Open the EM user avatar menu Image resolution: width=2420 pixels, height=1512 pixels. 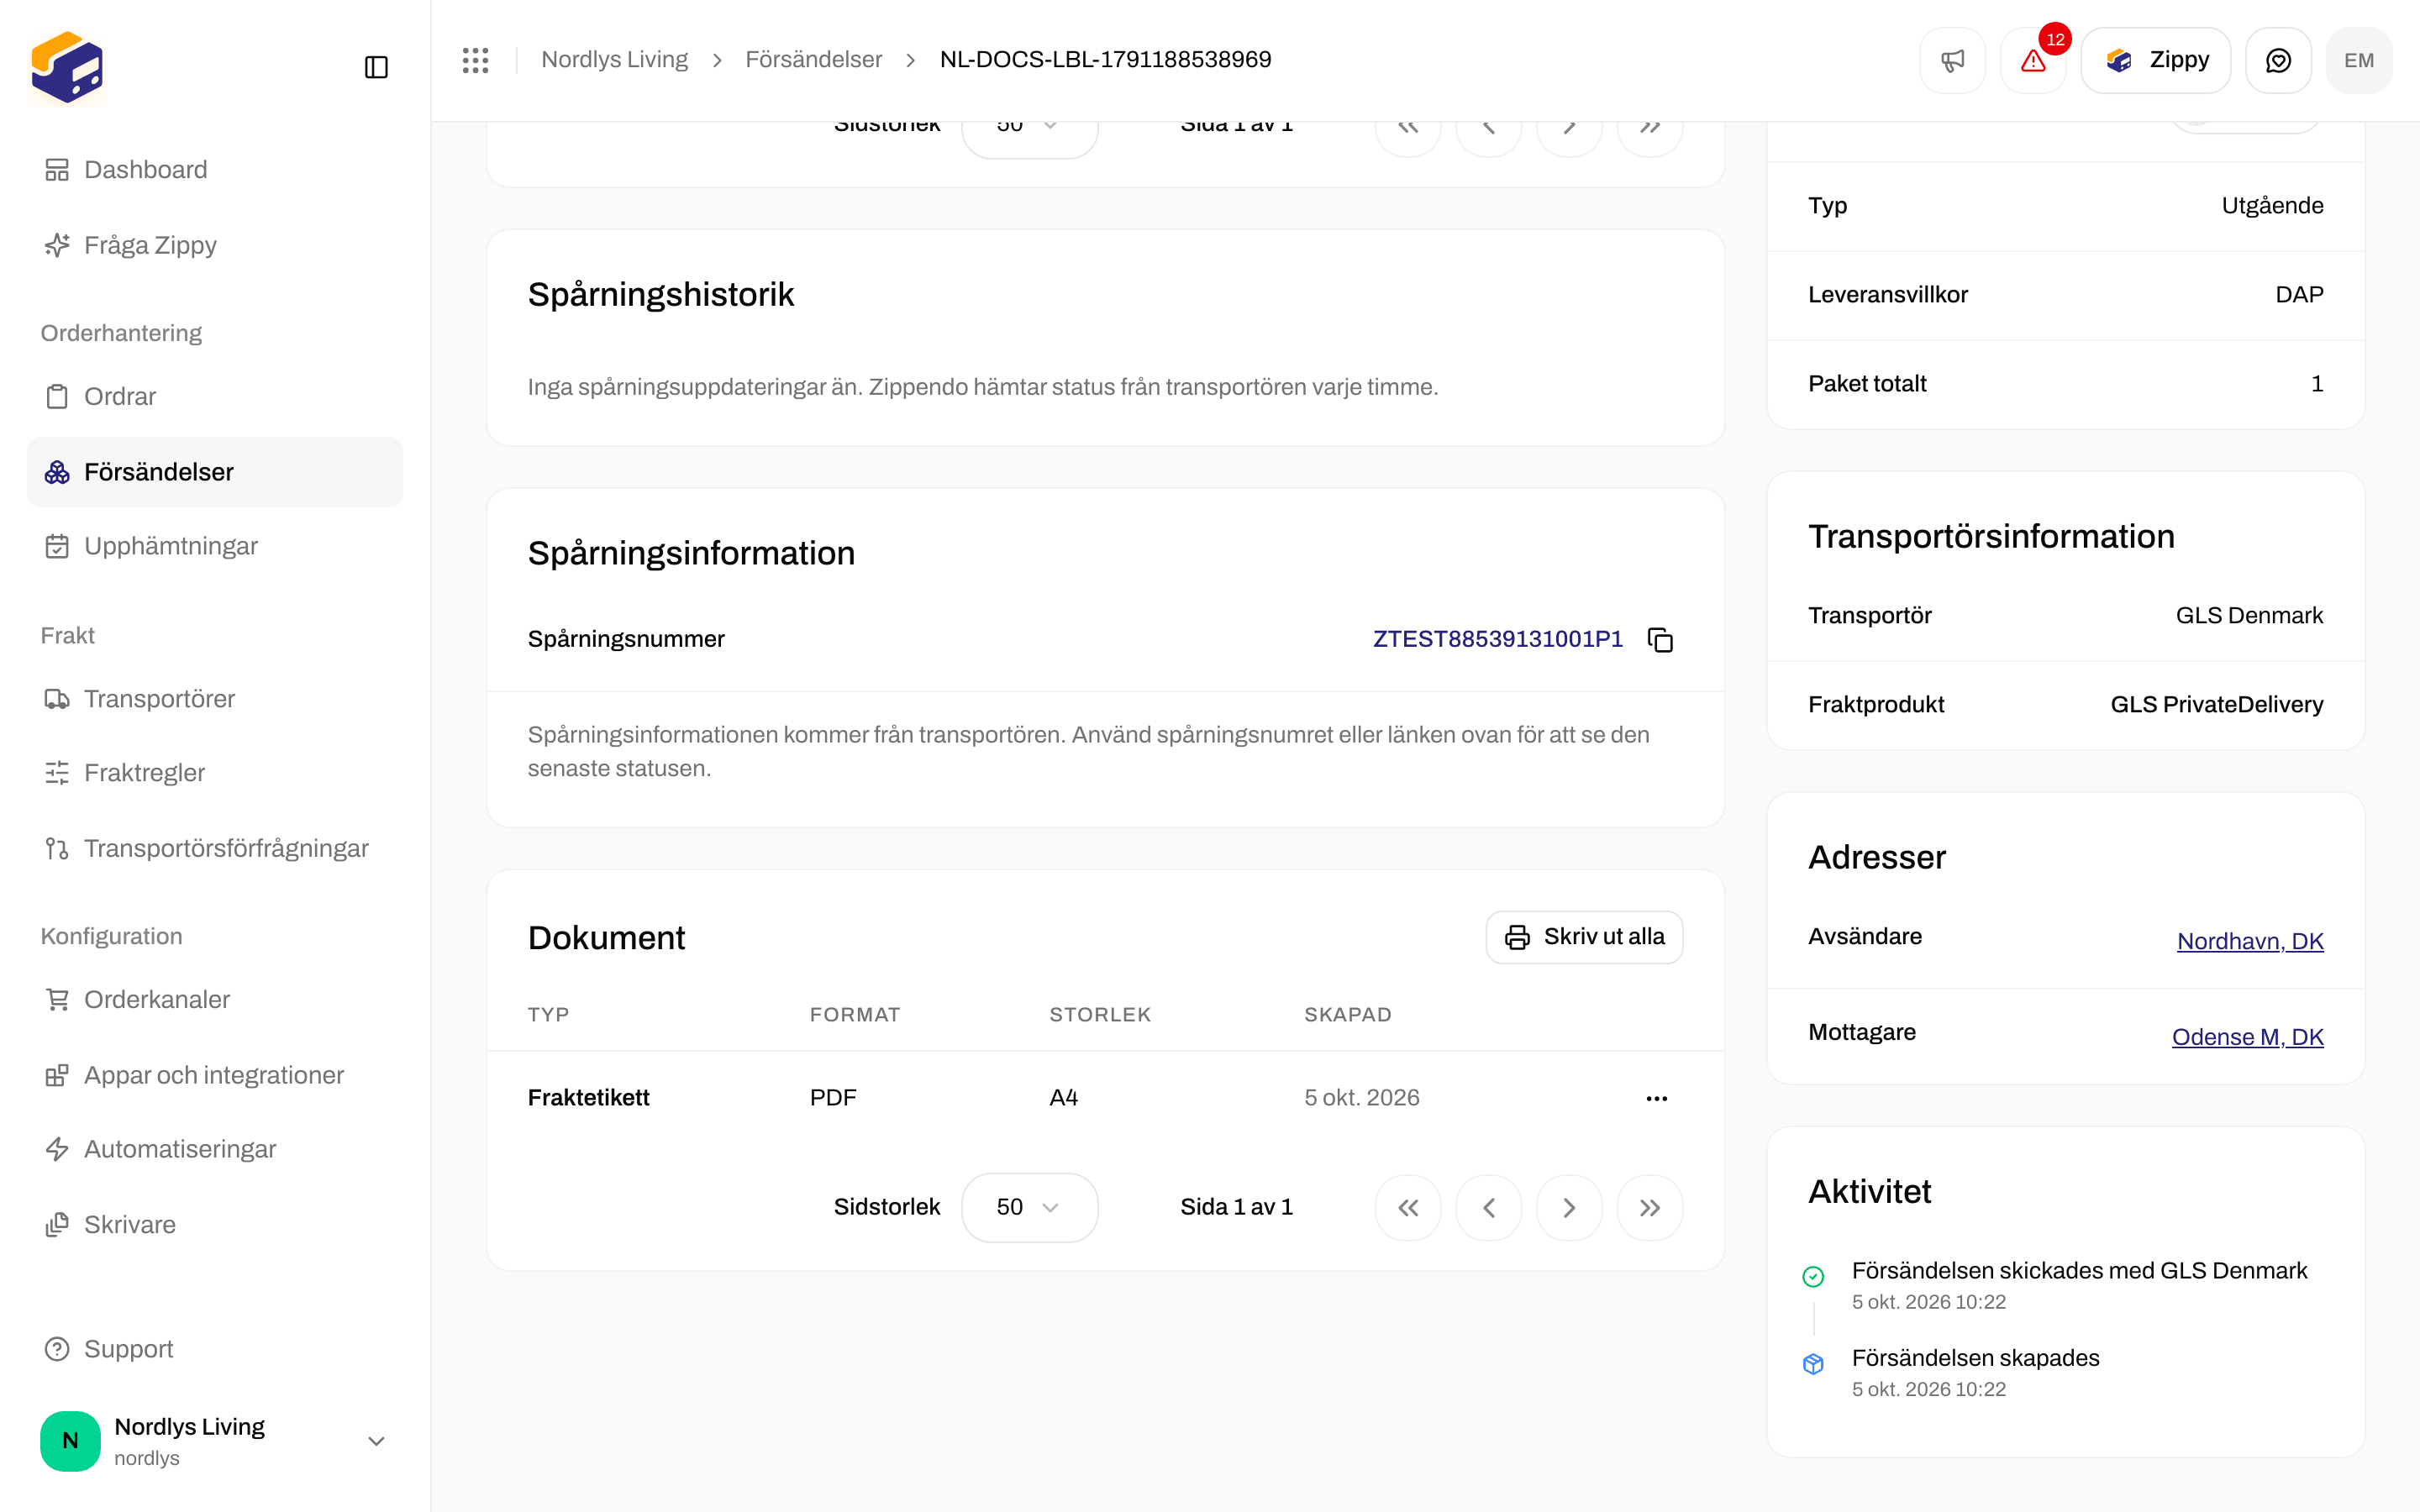point(2359,60)
